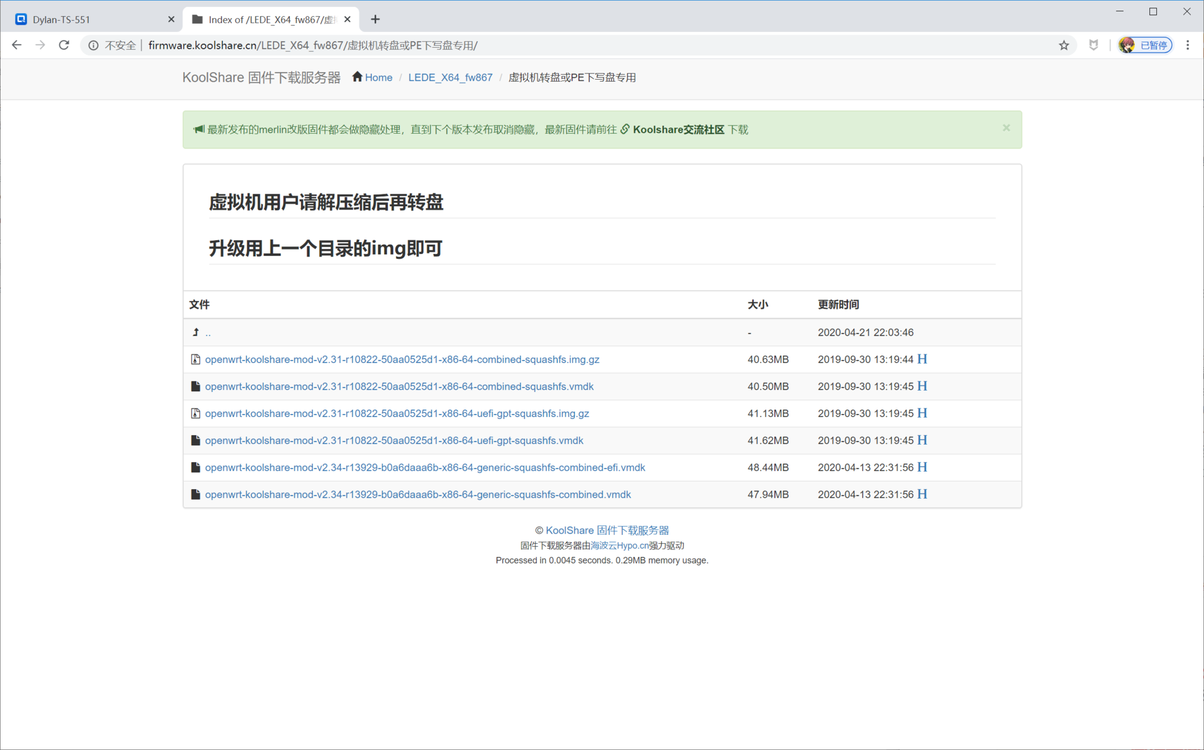
Task: Go to parent directory '..' link
Action: tap(208, 333)
